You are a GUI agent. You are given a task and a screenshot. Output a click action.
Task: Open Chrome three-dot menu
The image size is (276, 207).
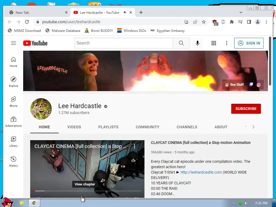click(266, 22)
